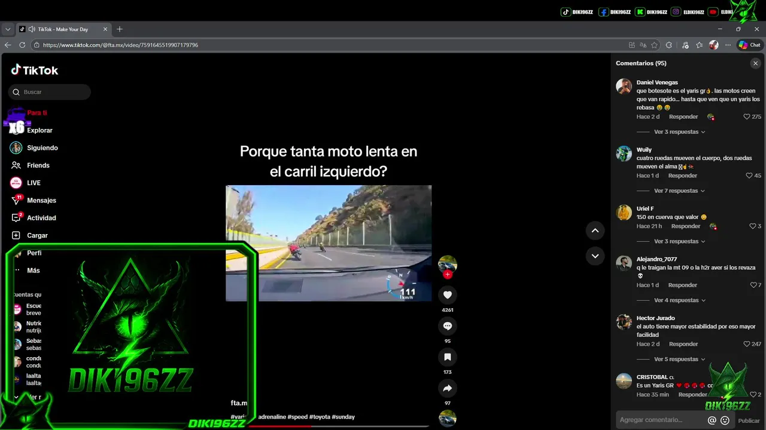Go to the previous video arrow
766x430 pixels.
595,231
